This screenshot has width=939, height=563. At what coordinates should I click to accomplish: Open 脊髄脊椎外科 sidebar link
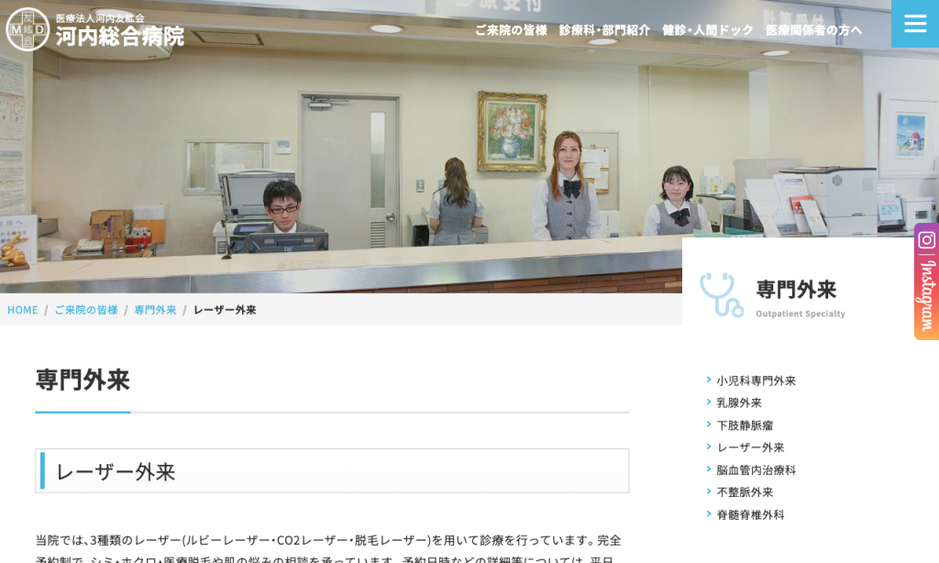[x=750, y=515]
